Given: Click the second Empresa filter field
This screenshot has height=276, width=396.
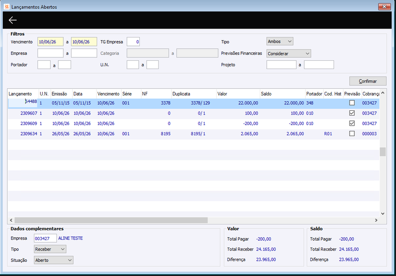Looking at the screenshot, I should (84, 53).
